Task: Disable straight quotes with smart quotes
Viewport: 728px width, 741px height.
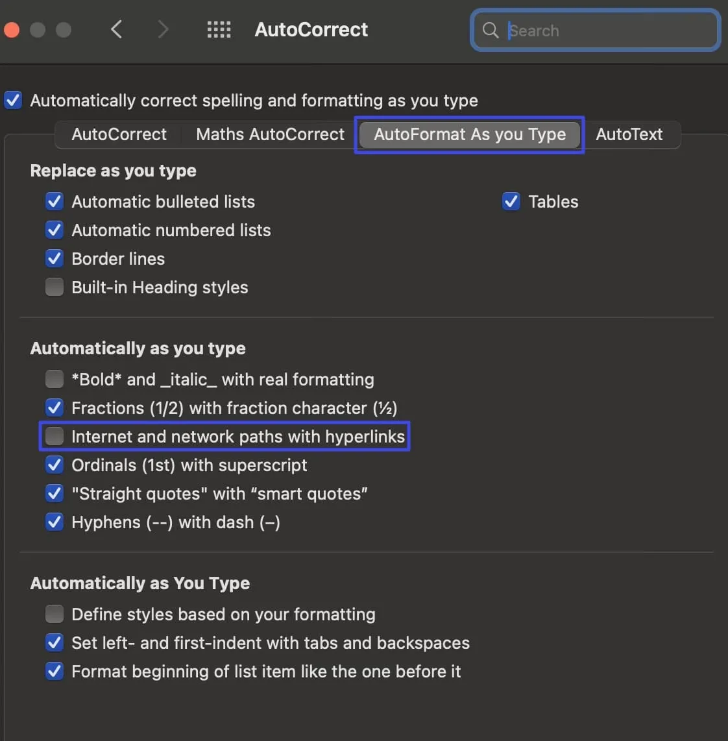Action: click(x=55, y=493)
